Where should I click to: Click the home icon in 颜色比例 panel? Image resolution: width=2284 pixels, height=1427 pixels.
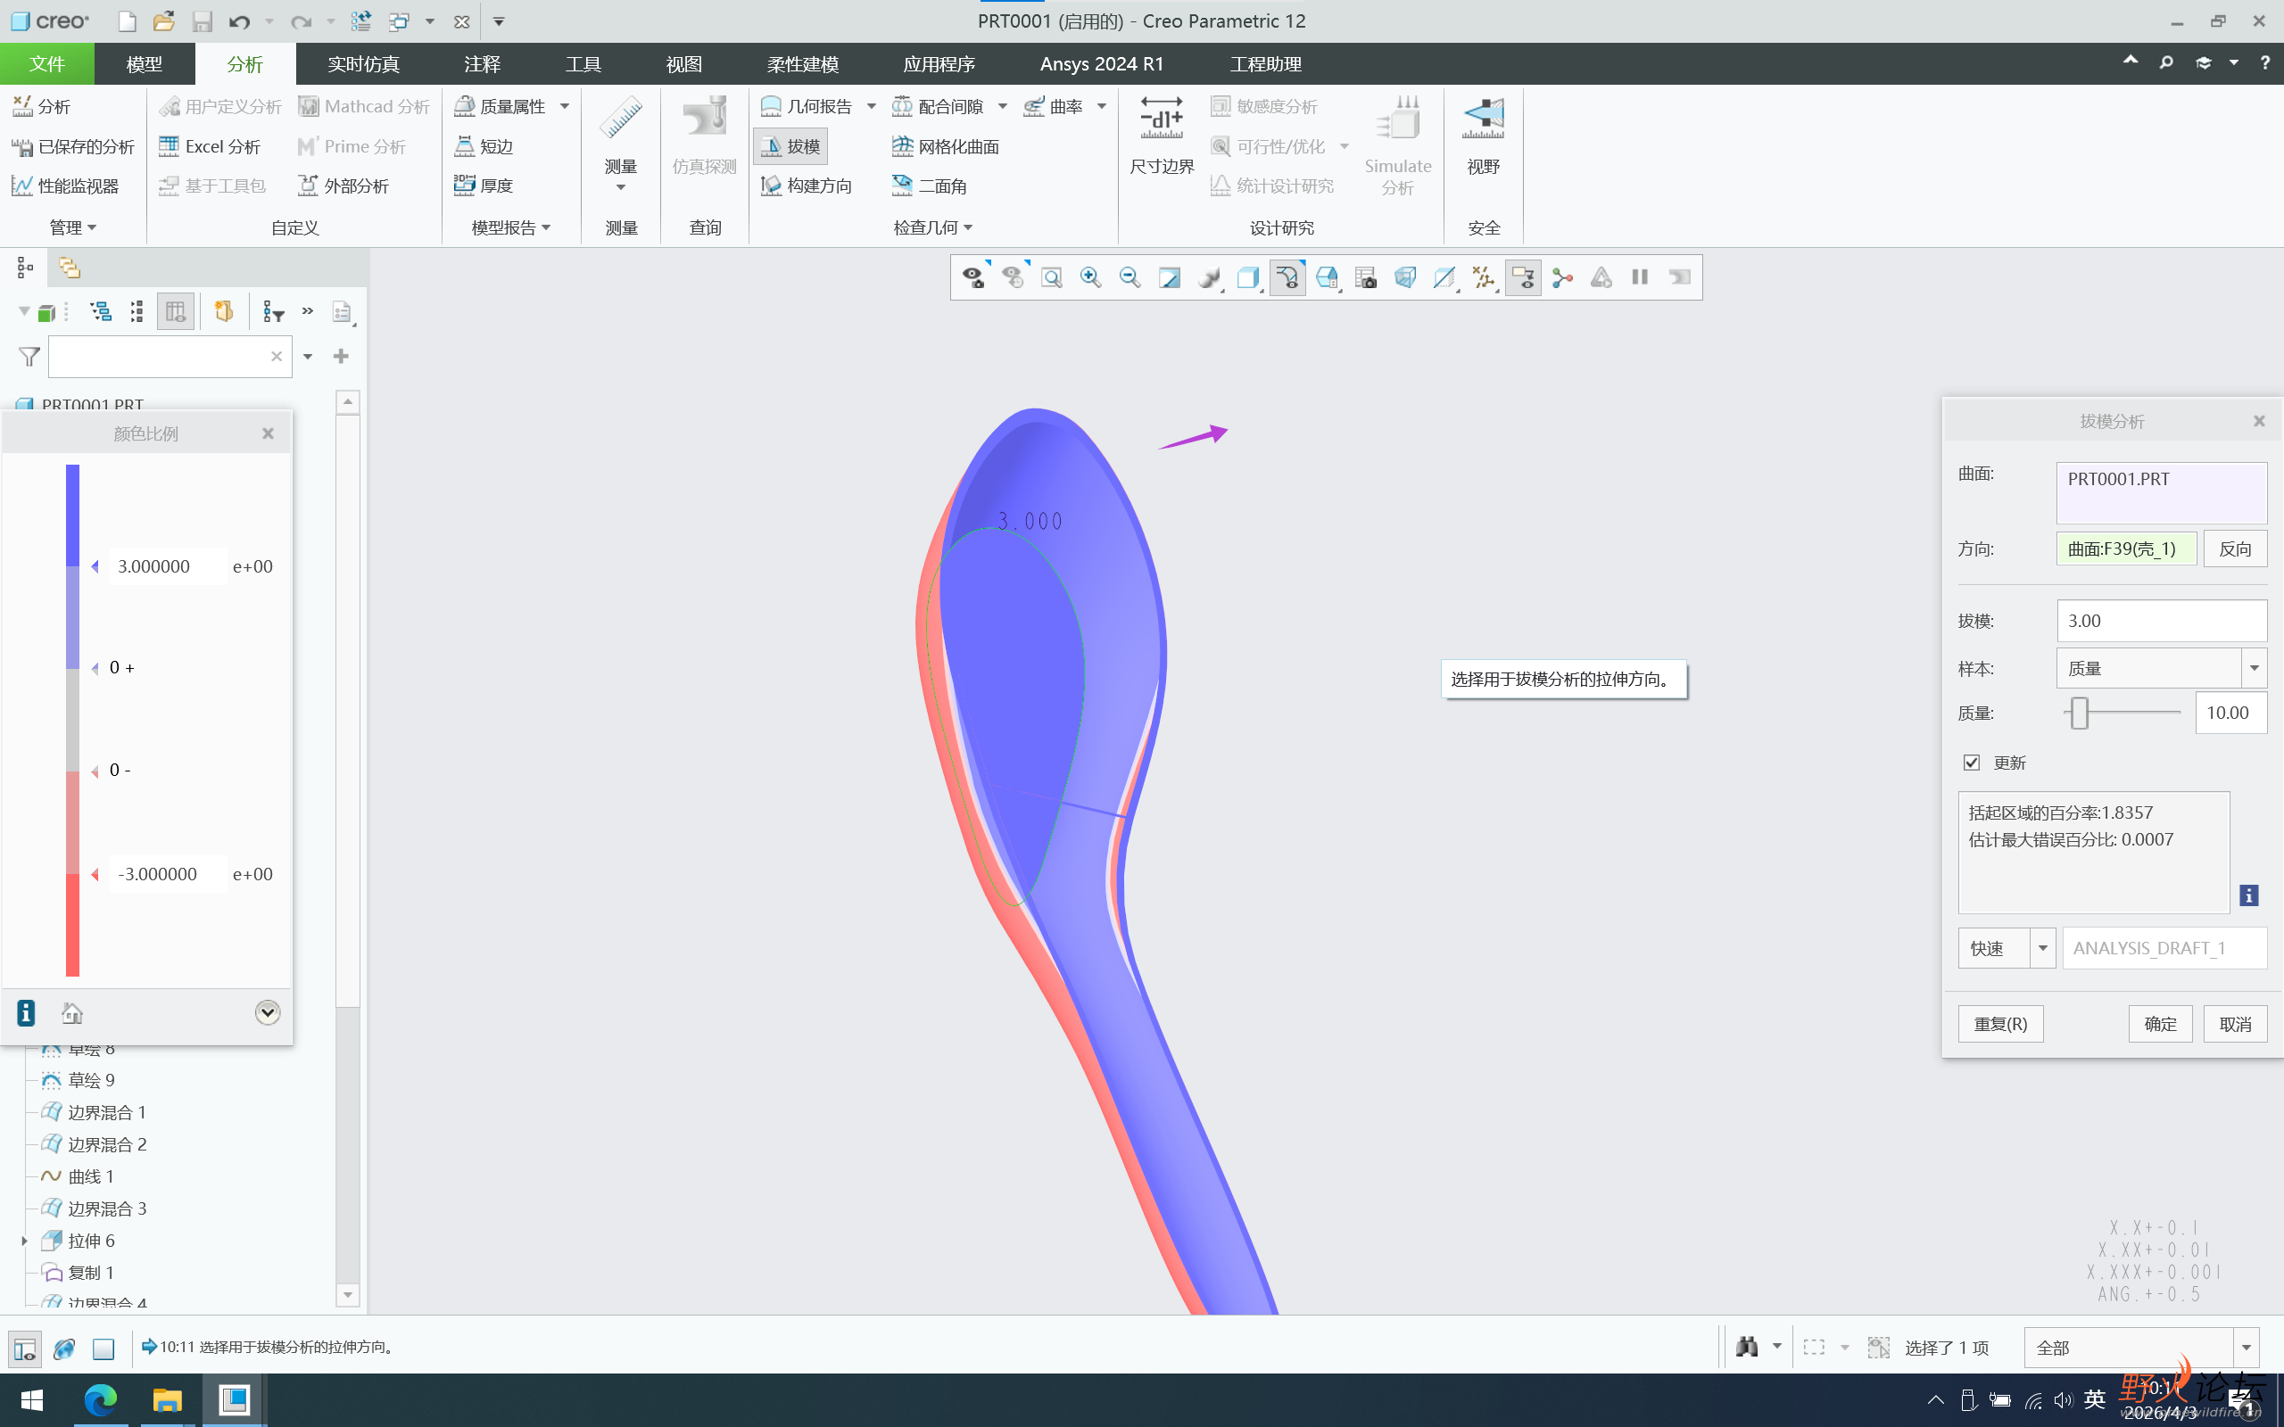coord(72,1012)
